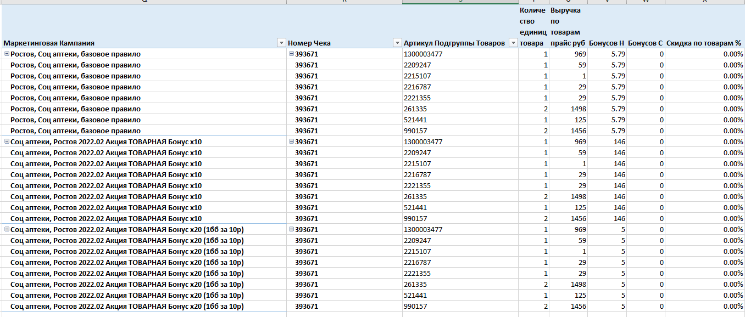Image resolution: width=745 pixels, height=317 pixels.
Task: Select the 'Выручка по товарам прайс руб' header
Action: tap(568, 26)
